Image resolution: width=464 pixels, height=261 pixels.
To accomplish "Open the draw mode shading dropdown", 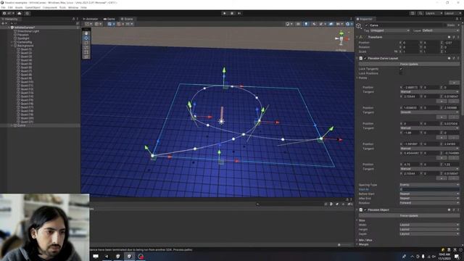I will click(x=289, y=24).
